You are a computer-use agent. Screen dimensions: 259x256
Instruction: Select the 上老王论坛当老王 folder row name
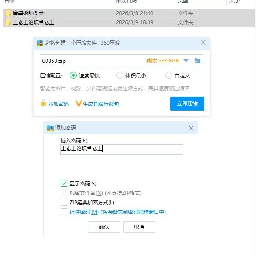pos(34,22)
